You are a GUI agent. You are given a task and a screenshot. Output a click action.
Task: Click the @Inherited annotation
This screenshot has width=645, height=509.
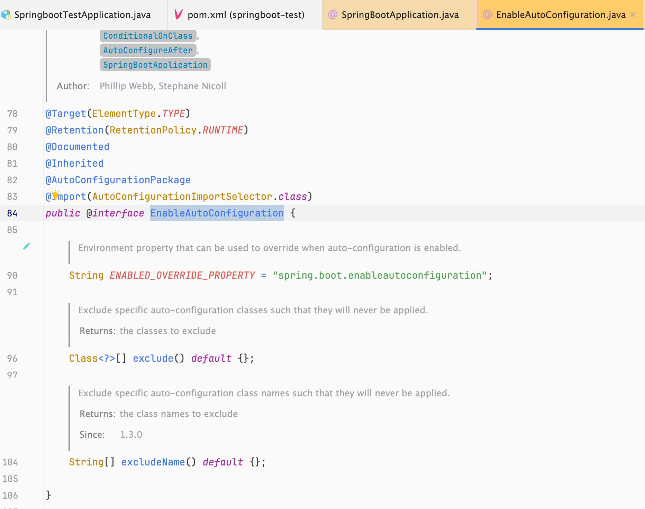[74, 163]
